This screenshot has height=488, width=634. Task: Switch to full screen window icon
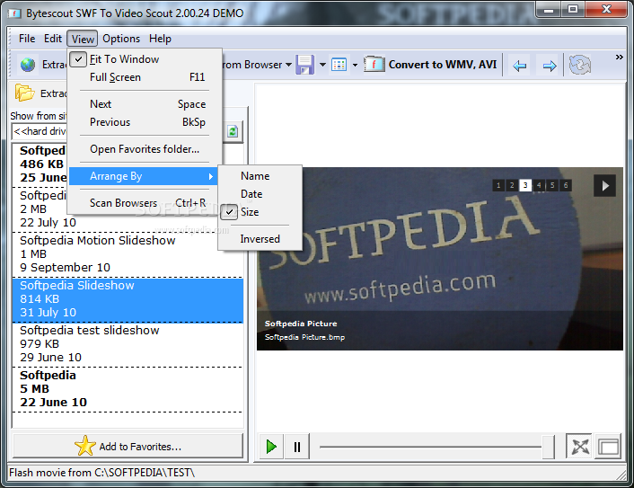pyautogui.click(x=608, y=447)
